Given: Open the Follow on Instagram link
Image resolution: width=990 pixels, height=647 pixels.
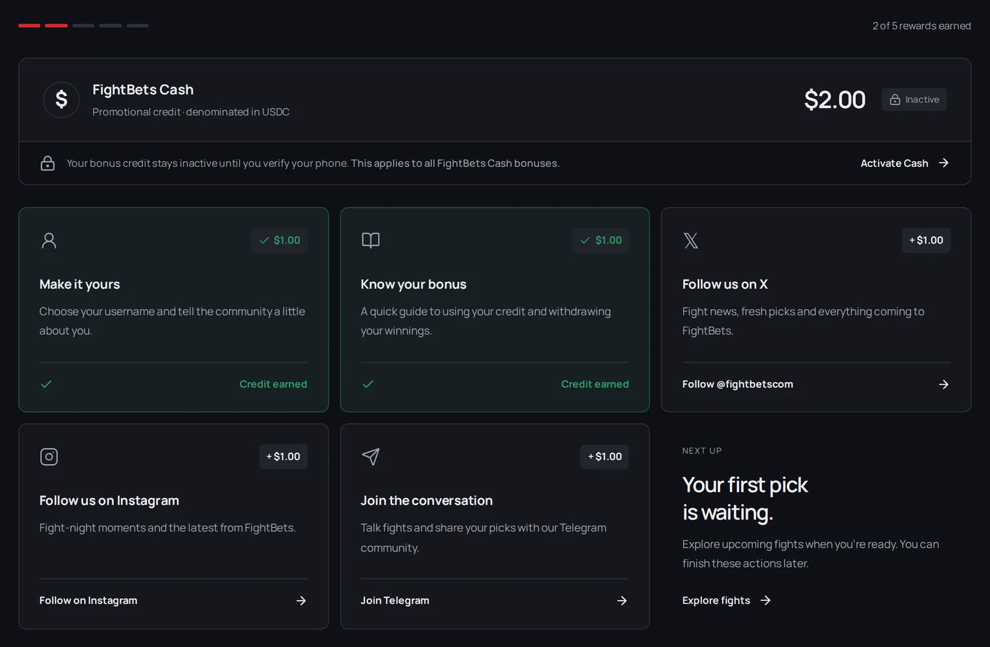Looking at the screenshot, I should pos(173,601).
